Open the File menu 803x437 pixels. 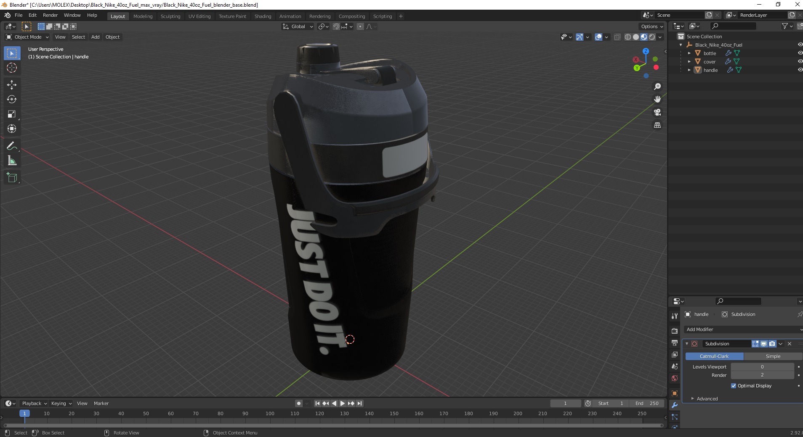coord(19,15)
